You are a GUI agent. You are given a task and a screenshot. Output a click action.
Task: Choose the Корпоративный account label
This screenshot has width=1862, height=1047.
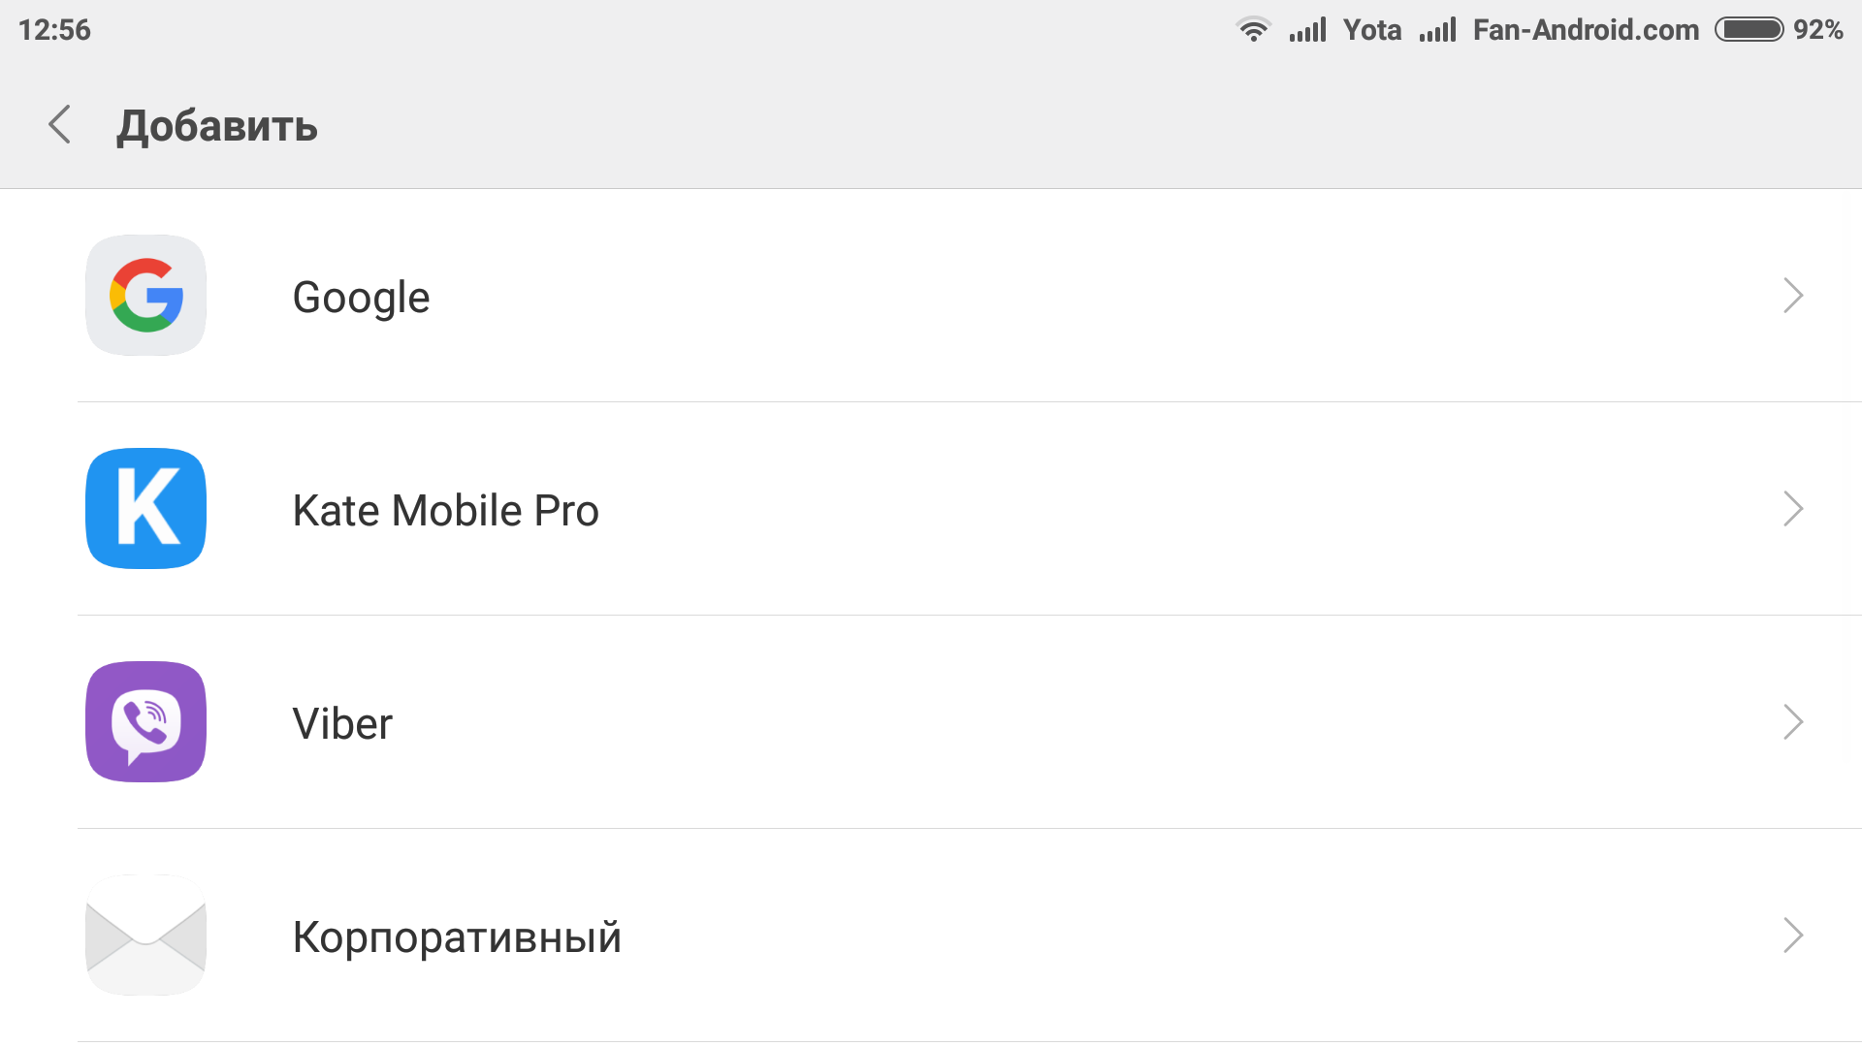pyautogui.click(x=457, y=937)
